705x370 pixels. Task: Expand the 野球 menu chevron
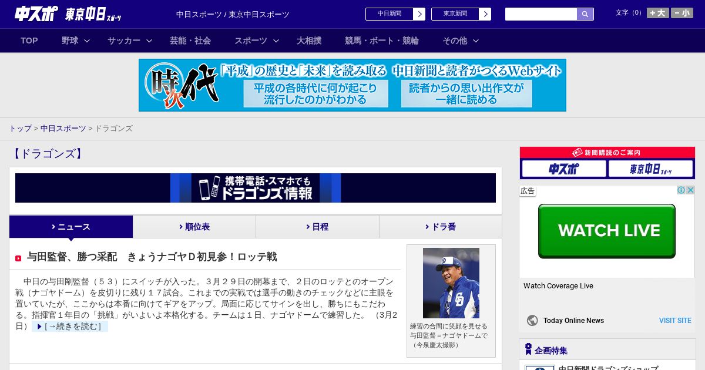87,41
